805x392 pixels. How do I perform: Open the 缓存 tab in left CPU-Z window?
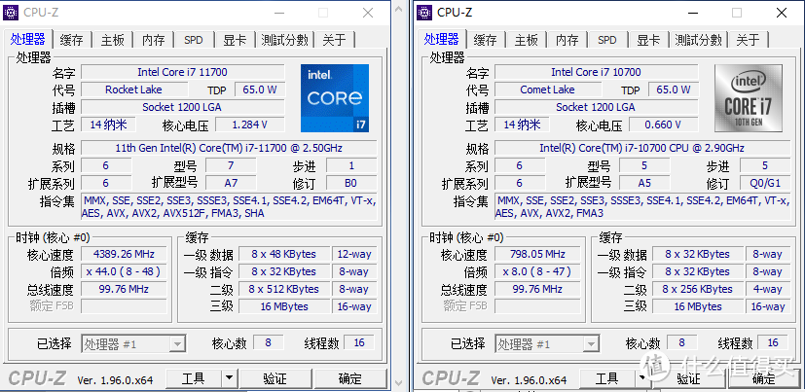click(x=71, y=40)
